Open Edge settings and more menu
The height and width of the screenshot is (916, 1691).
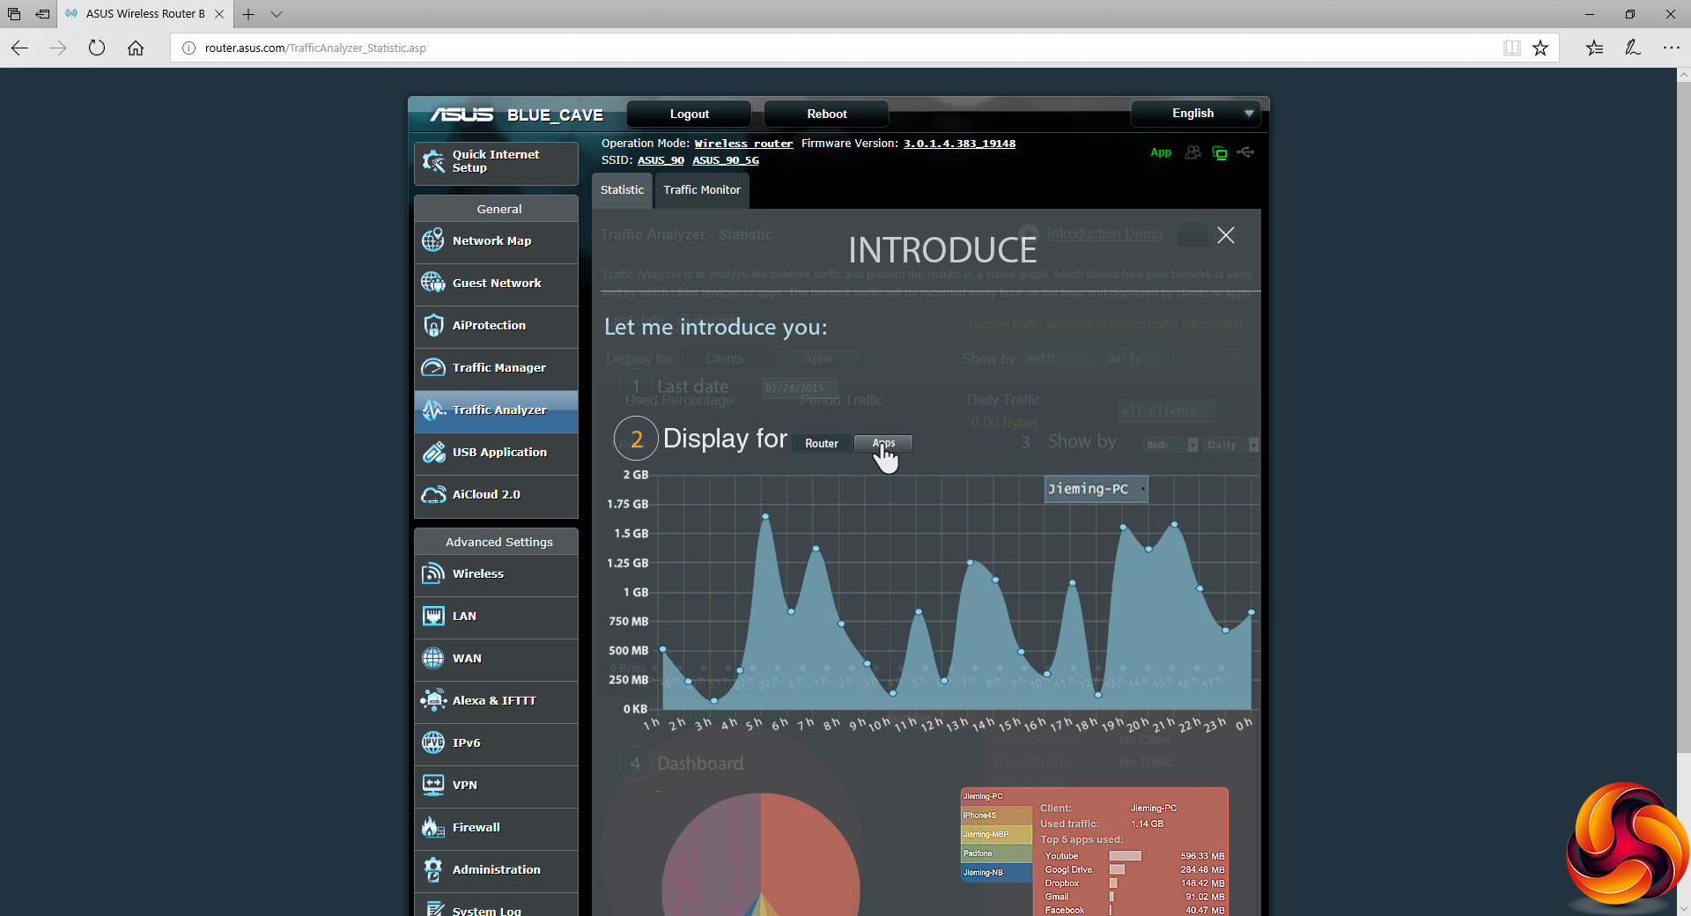[1672, 48]
